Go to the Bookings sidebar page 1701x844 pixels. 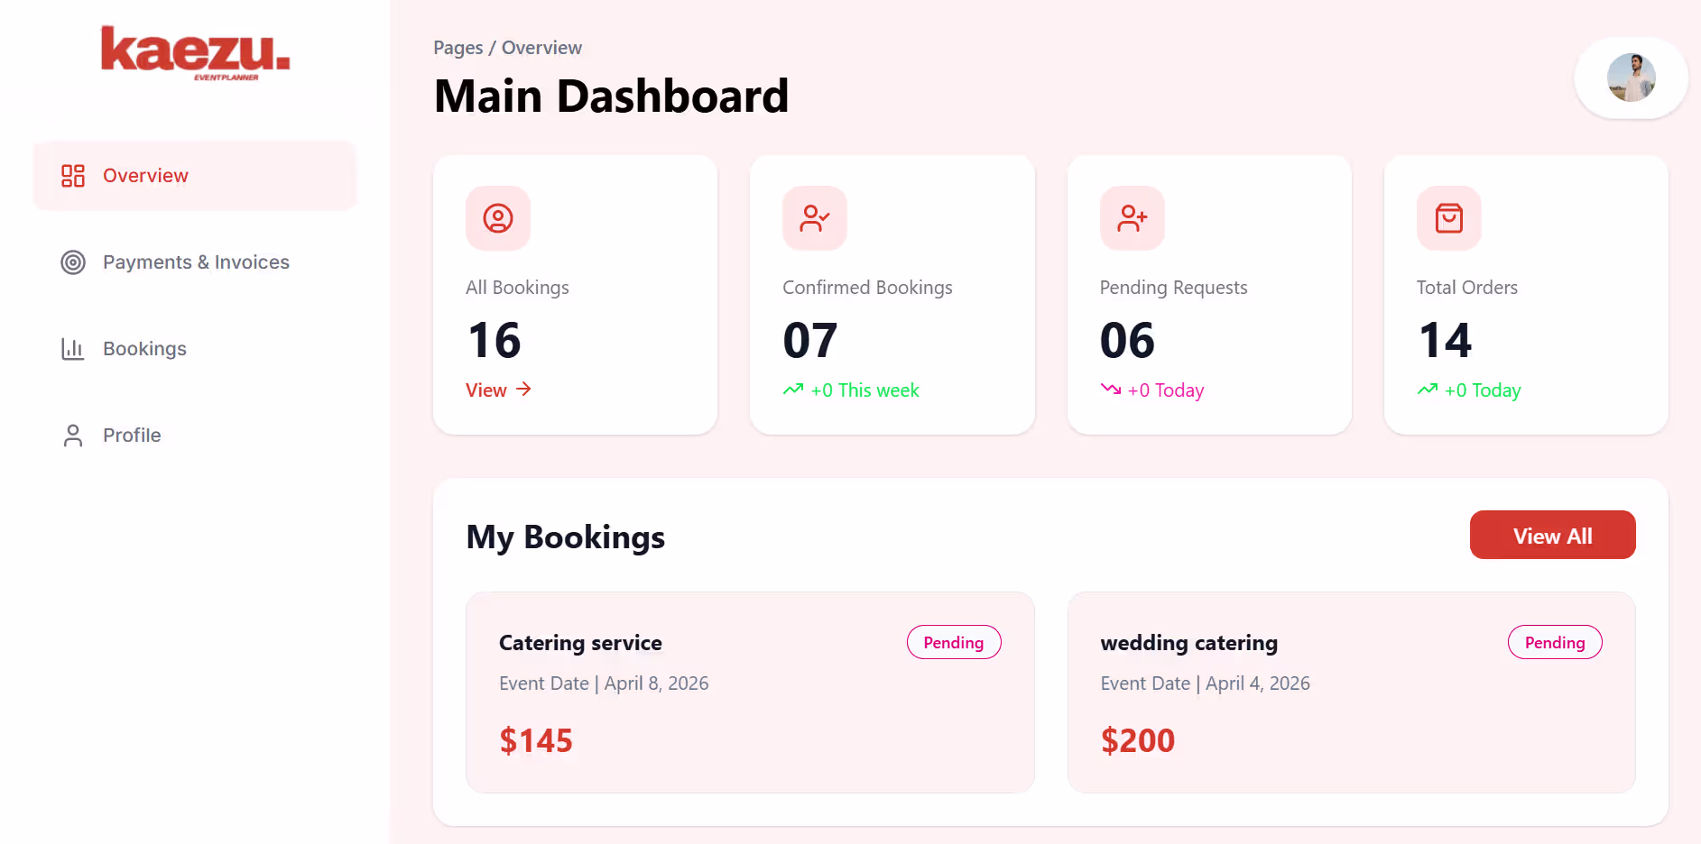coord(195,349)
